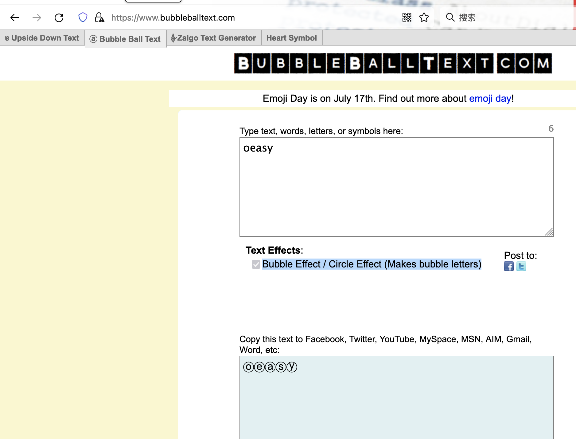The width and height of the screenshot is (576, 439).
Task: Show site security lock info
Action: pos(99,18)
